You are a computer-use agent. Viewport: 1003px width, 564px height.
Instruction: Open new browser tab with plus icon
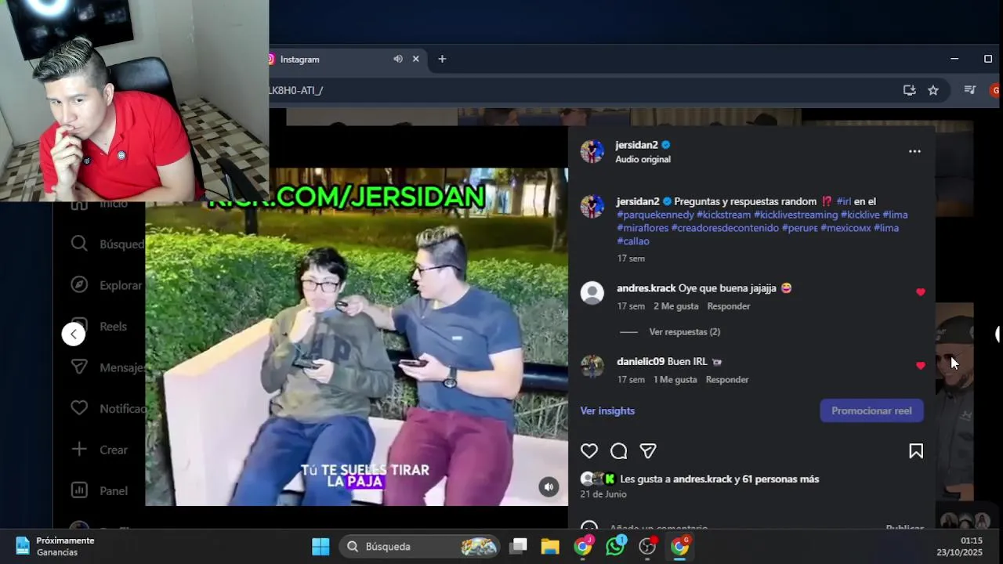point(442,59)
